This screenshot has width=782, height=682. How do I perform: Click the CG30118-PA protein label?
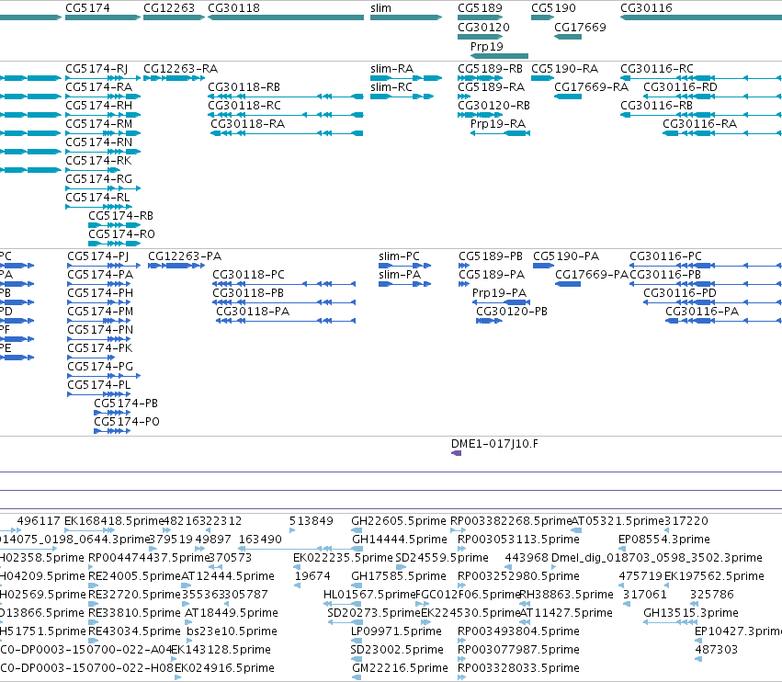coord(253,312)
